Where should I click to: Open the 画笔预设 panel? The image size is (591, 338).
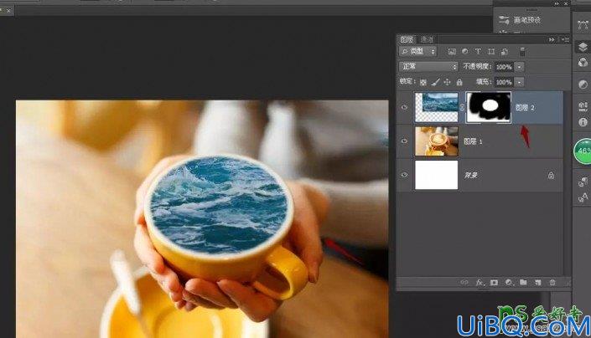coord(520,20)
